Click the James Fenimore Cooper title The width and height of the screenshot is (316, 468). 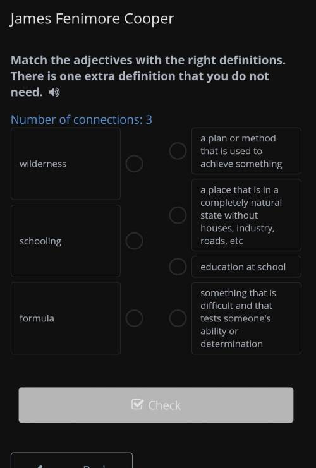pyautogui.click(x=92, y=19)
